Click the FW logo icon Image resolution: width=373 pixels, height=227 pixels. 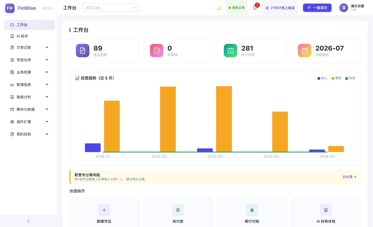click(x=10, y=8)
